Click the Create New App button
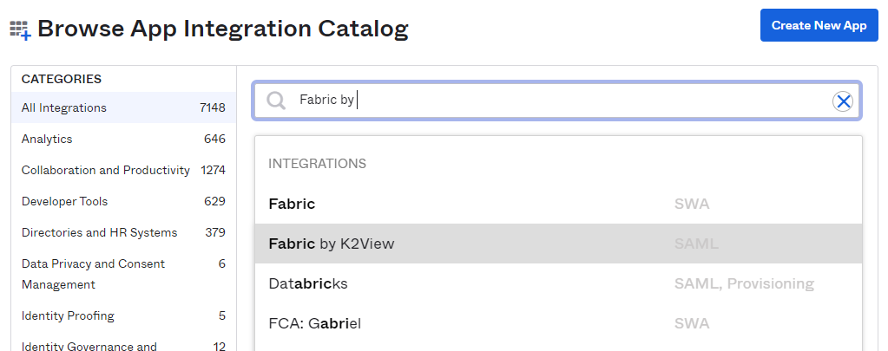888x351 pixels. pos(819,25)
